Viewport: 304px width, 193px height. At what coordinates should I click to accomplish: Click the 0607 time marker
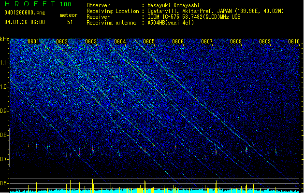pyautogui.click(x=207, y=41)
